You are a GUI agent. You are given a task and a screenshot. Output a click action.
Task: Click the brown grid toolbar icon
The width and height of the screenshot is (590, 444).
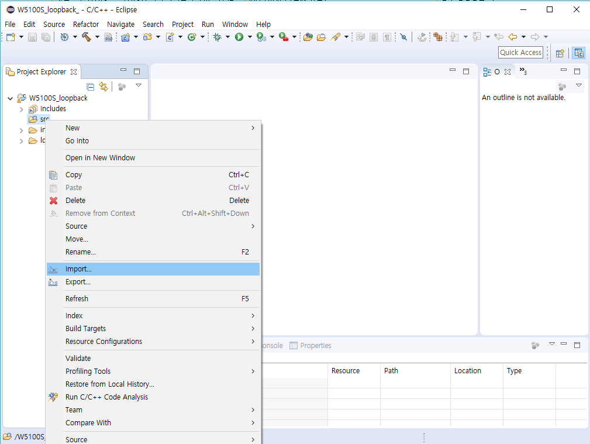(x=437, y=37)
